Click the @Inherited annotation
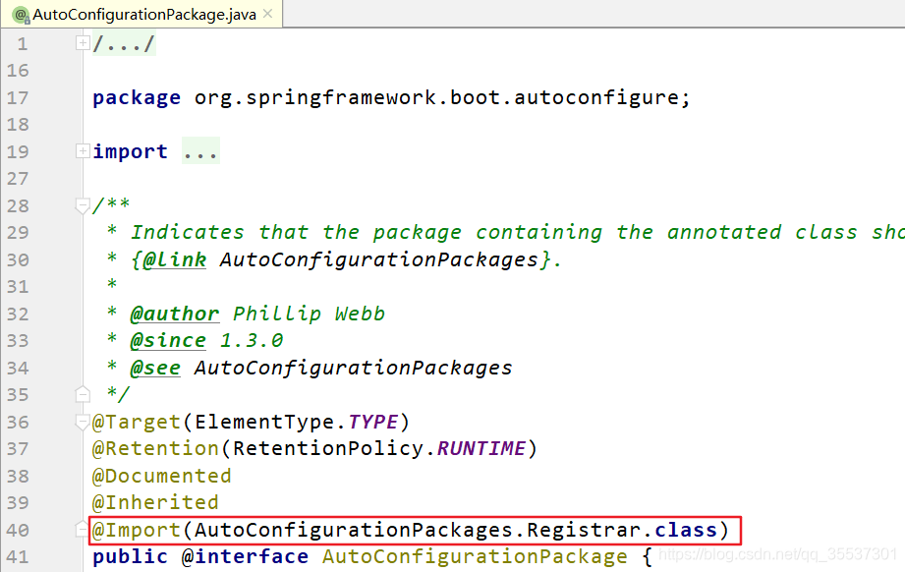905x572 pixels. [155, 502]
